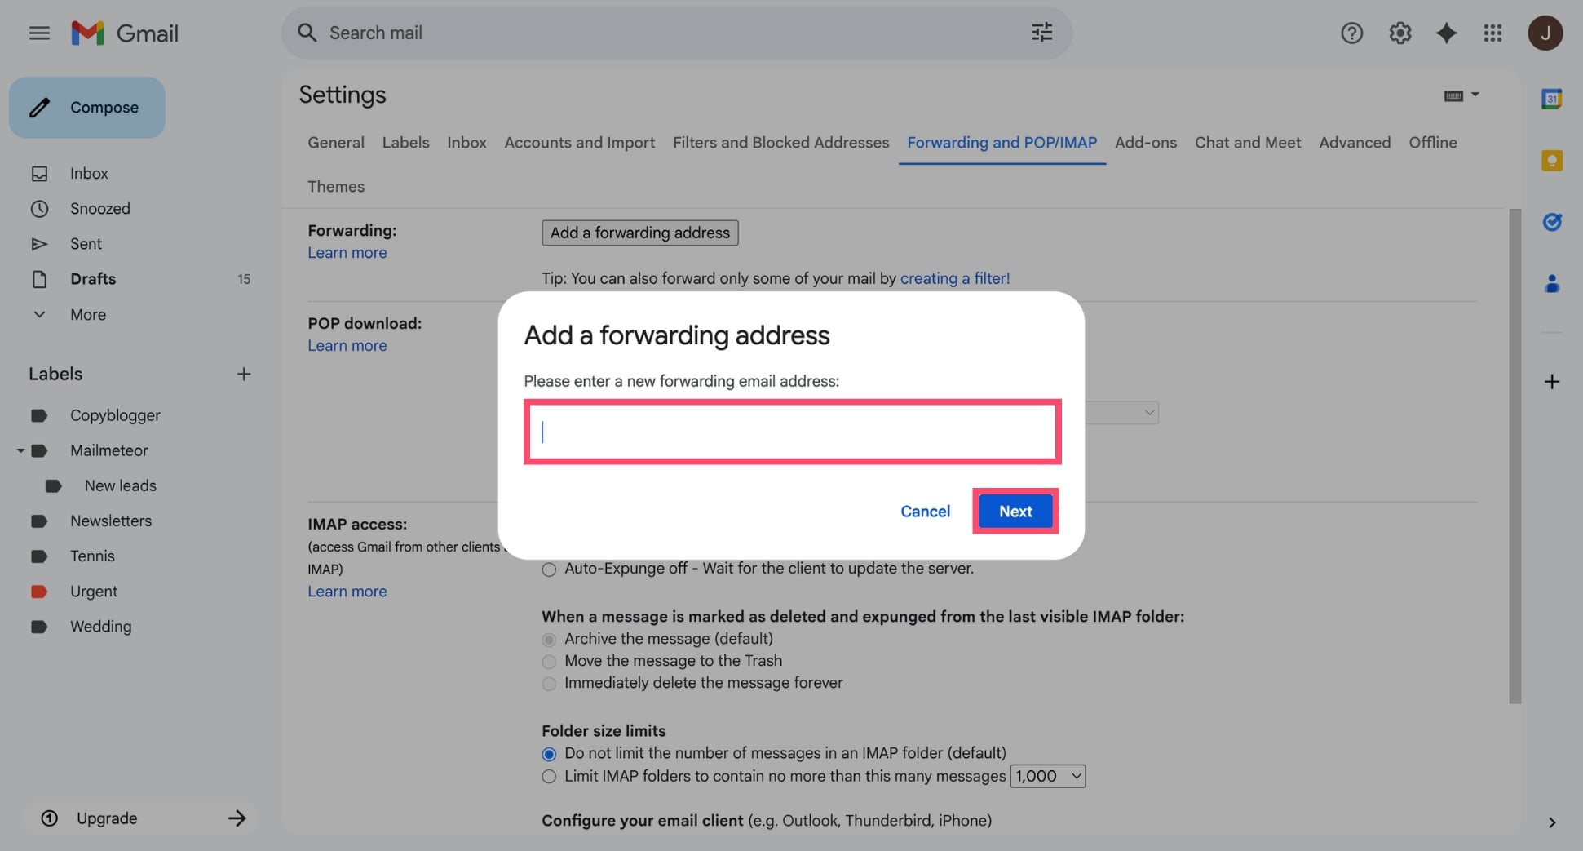Open Google Tasks in the side panel
The width and height of the screenshot is (1583, 851).
(x=1552, y=222)
